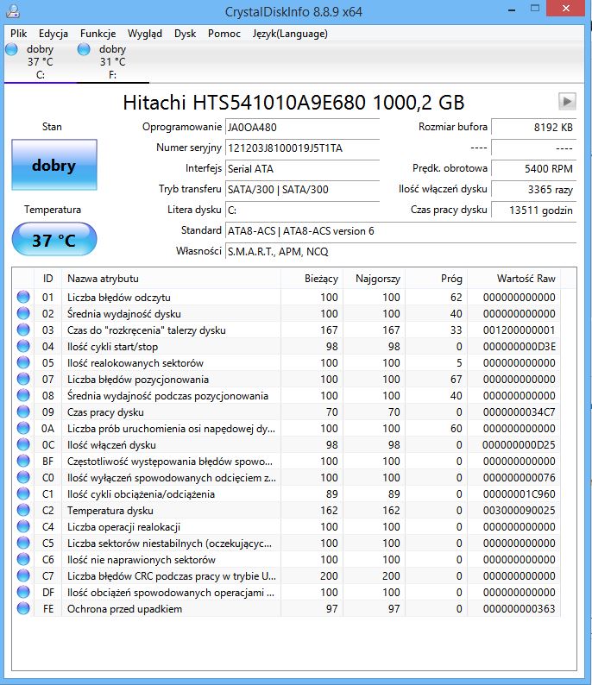The width and height of the screenshot is (592, 685).
Task: Click status orb of attribute FE row
Action: tap(23, 608)
